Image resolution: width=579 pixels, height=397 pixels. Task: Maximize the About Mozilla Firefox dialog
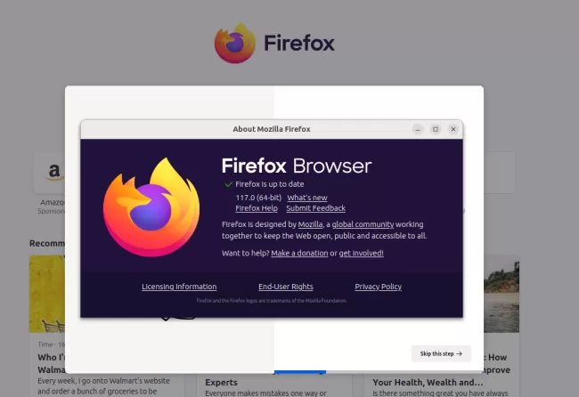tap(436, 129)
